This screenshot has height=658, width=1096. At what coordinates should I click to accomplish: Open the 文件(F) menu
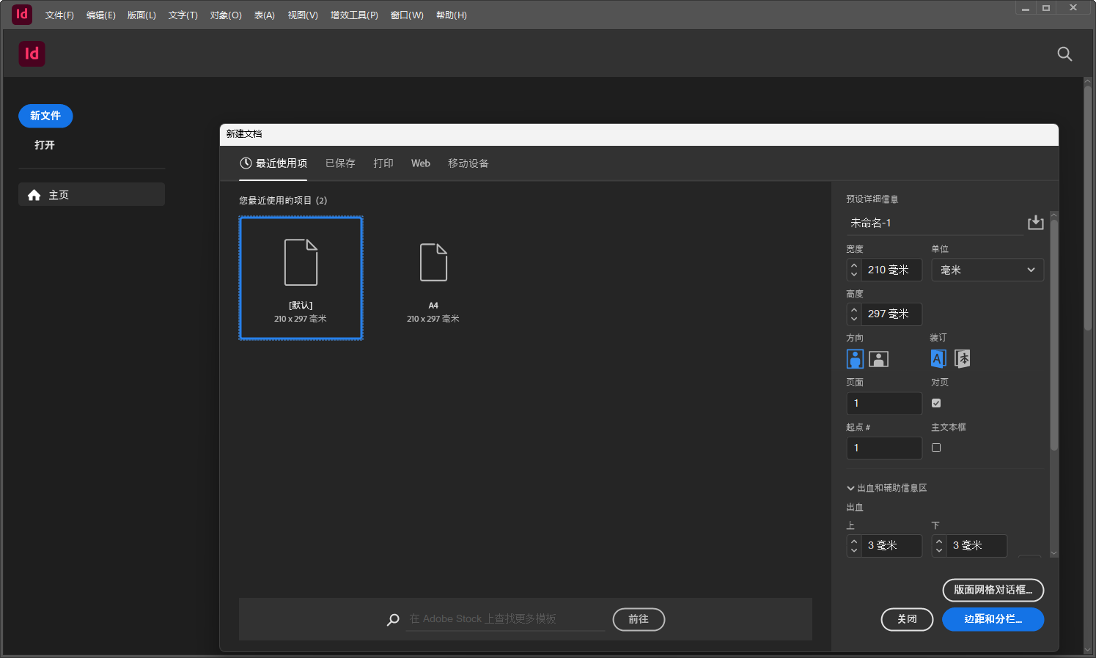coord(59,15)
